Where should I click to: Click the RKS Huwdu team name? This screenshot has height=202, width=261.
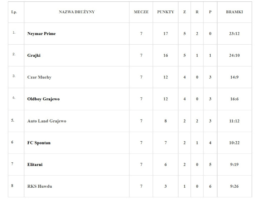(x=39, y=186)
